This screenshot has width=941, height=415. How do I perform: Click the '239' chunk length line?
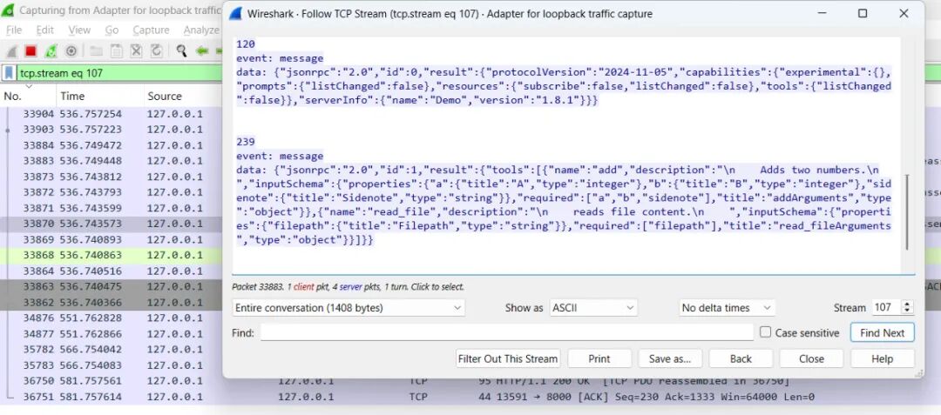(246, 142)
